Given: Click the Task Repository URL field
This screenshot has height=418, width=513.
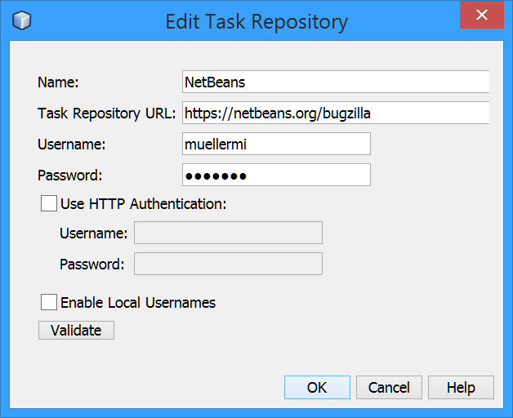Looking at the screenshot, I should point(336,113).
